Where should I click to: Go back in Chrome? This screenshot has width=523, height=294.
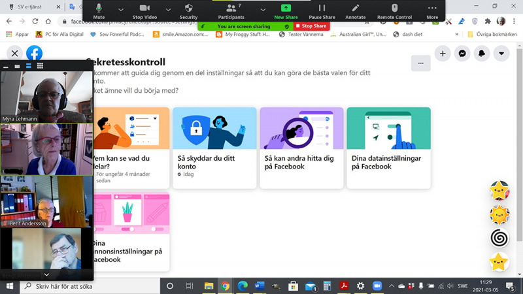pos(9,22)
